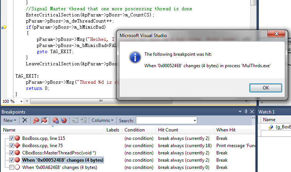This screenshot has height=172, width=291.
Task: Sort by the Hit Count column header
Action: tap(168, 130)
